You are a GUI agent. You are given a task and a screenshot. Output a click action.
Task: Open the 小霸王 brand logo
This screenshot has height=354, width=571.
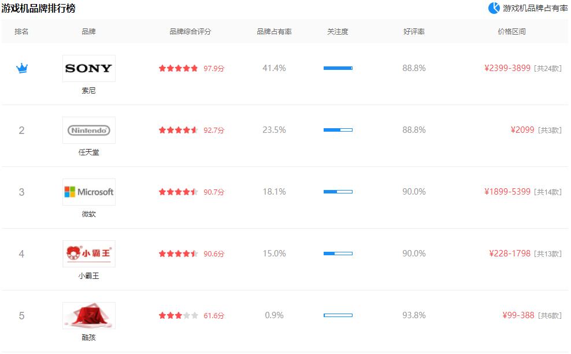(88, 254)
